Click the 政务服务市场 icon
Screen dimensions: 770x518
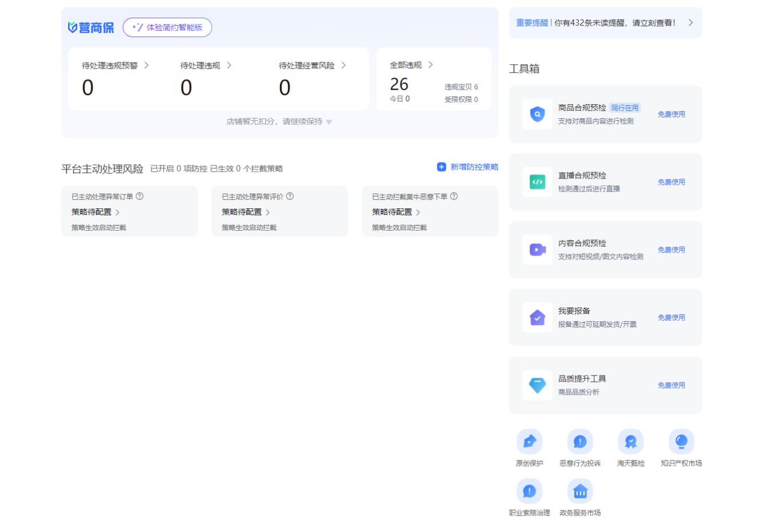tap(580, 491)
